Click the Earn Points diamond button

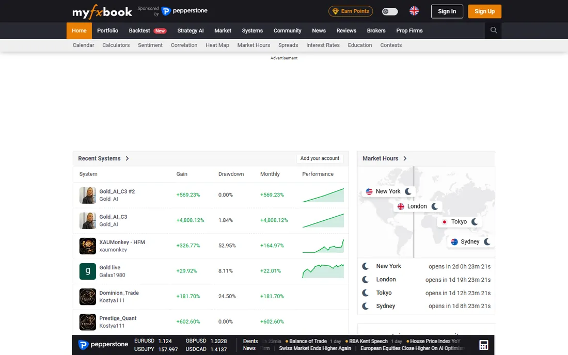click(x=351, y=11)
